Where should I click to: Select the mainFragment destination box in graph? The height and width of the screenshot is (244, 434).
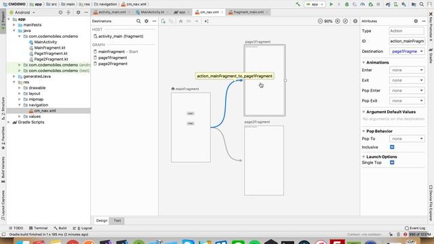coord(191,127)
